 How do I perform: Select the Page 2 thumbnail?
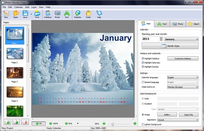[x=15, y=54]
